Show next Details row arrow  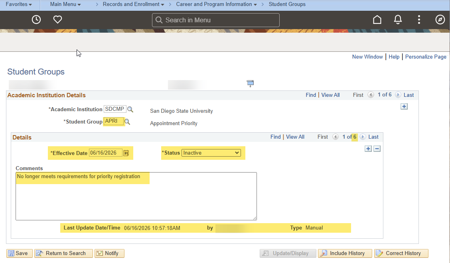363,137
